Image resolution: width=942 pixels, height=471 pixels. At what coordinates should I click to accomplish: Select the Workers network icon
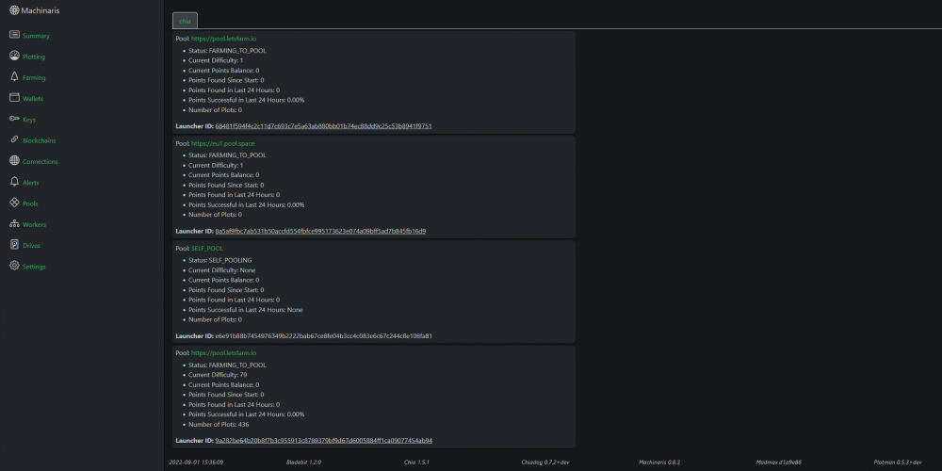(x=14, y=224)
